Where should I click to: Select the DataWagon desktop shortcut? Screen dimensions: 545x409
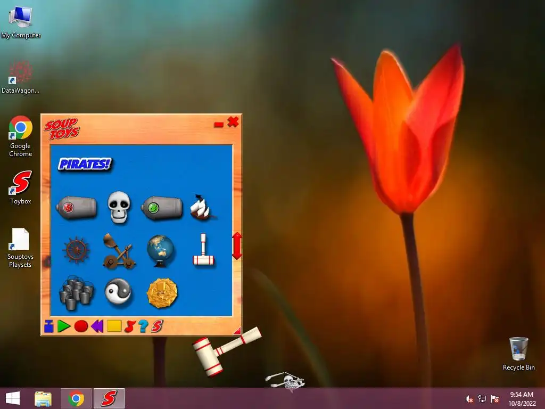coord(21,77)
